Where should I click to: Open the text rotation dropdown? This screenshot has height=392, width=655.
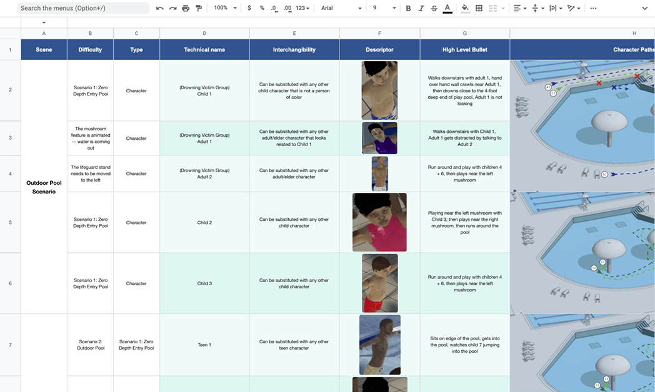coord(574,8)
